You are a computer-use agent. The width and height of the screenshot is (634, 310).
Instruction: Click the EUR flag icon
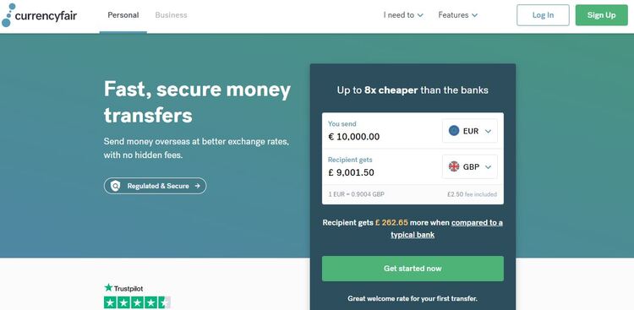pos(454,131)
